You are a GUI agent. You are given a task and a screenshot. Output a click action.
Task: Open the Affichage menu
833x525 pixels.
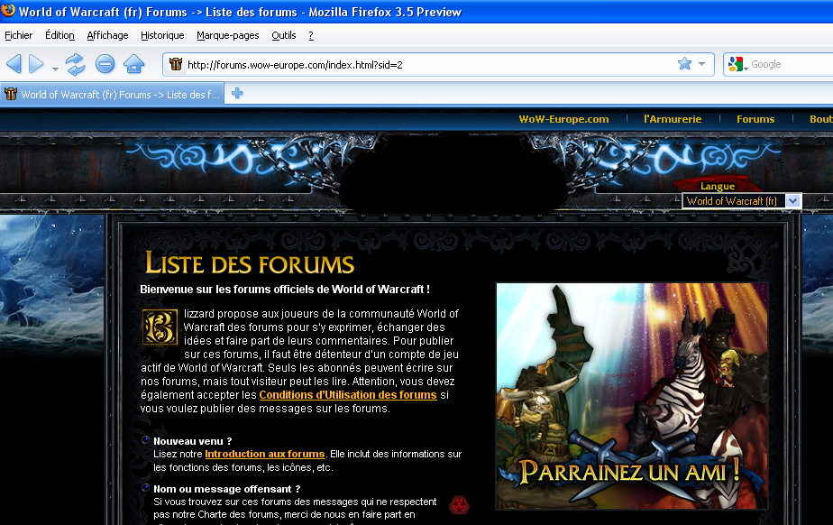(x=108, y=35)
